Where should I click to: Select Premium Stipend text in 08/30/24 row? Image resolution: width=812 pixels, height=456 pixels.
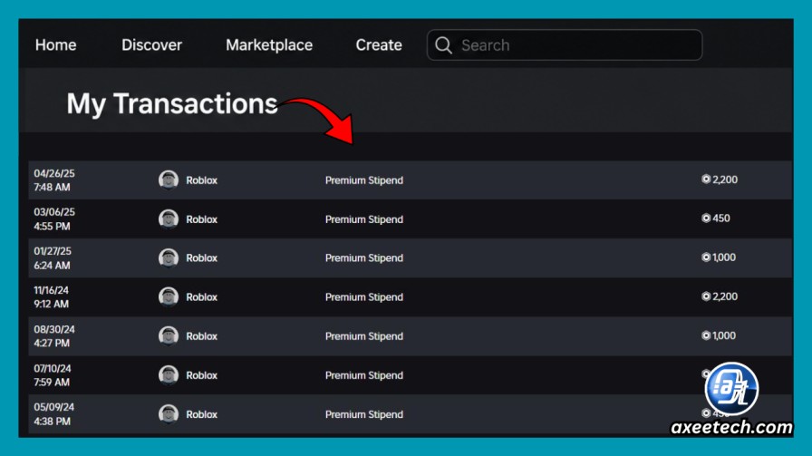pos(364,336)
